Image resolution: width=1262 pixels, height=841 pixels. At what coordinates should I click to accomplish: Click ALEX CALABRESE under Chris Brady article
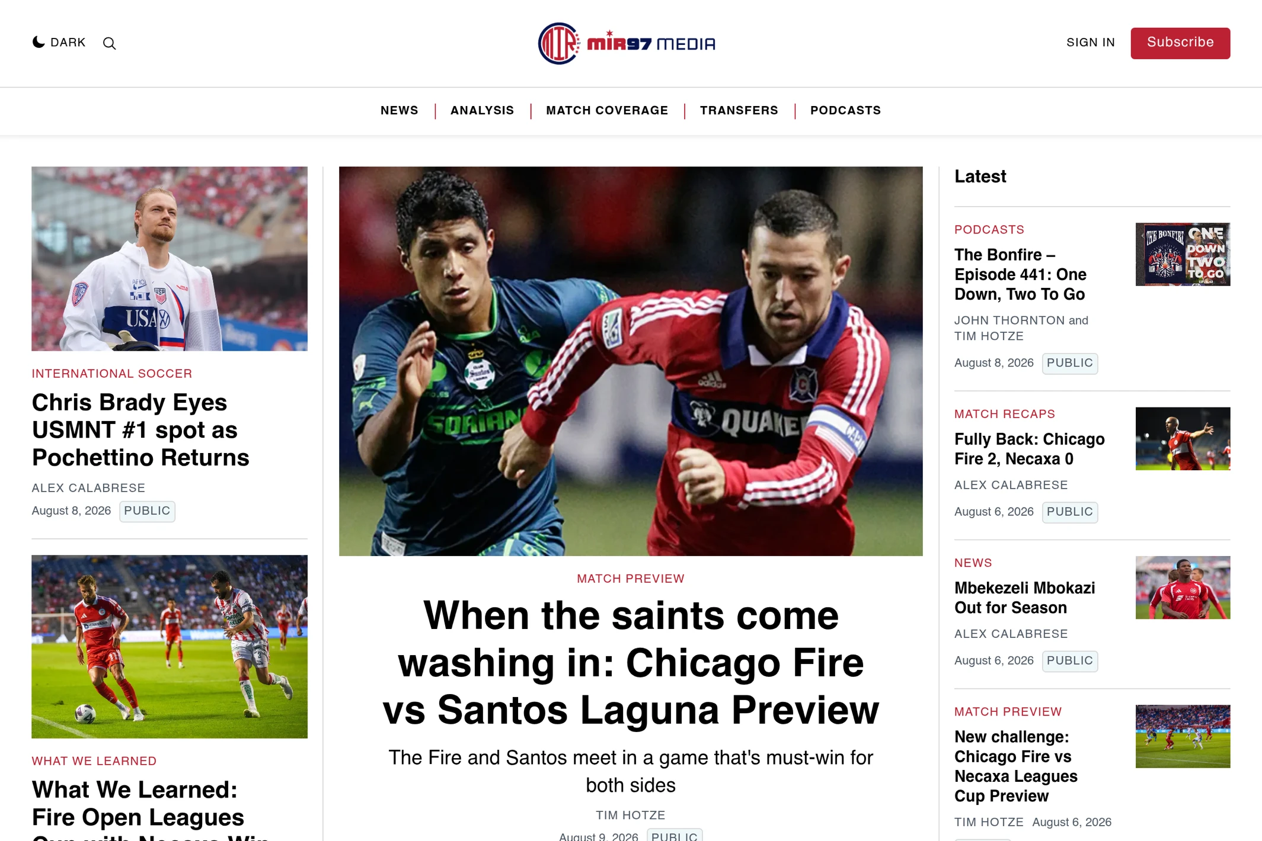point(88,488)
